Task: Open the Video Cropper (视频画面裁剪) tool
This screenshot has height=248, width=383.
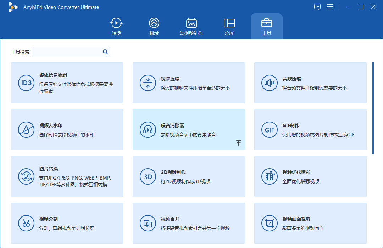Action: click(310, 223)
